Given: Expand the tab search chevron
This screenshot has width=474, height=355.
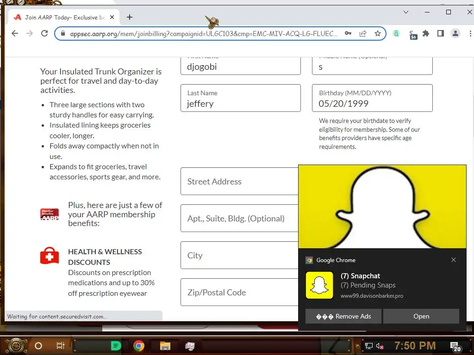Looking at the screenshot, I should click(x=406, y=12).
